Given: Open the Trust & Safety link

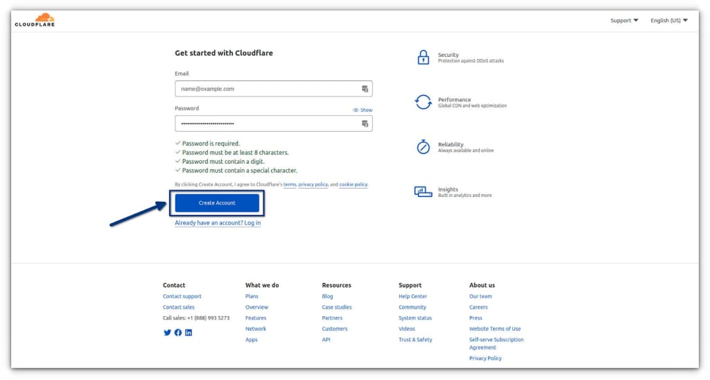Looking at the screenshot, I should pos(415,340).
